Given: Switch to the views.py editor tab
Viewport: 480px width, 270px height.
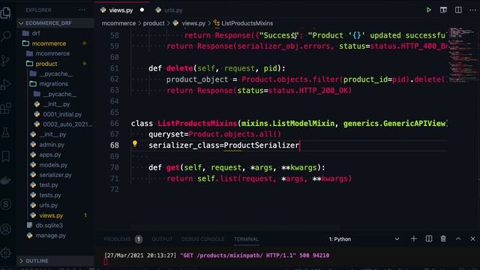Looking at the screenshot, I should [121, 10].
